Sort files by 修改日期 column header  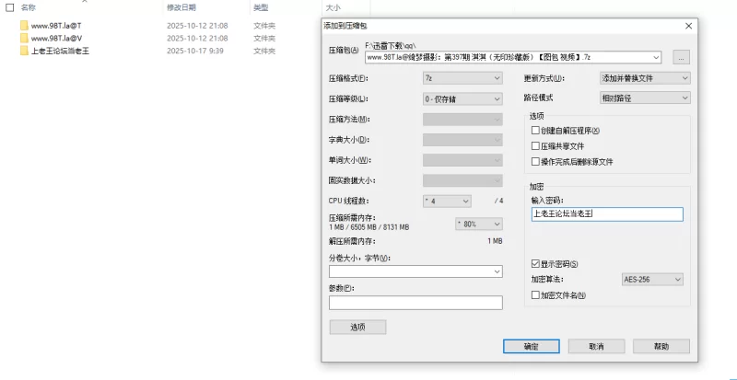click(181, 6)
